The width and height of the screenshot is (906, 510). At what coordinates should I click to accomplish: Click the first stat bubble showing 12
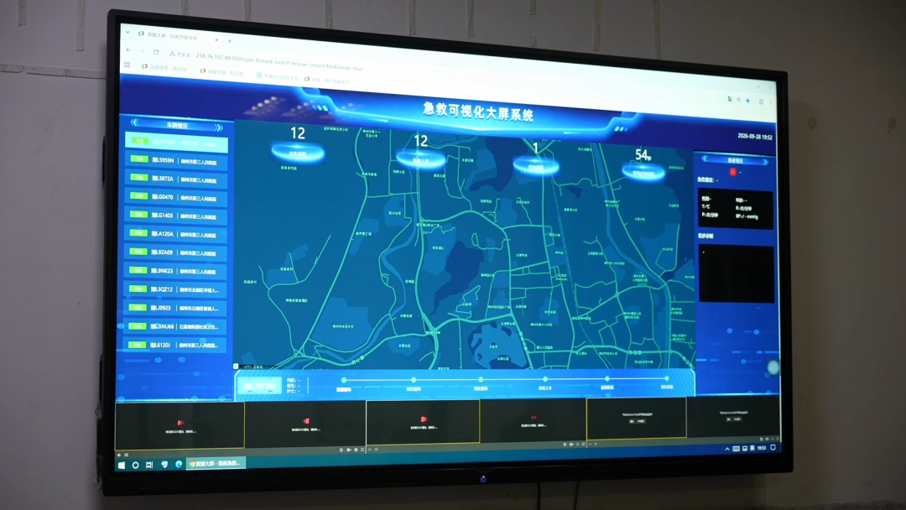pyautogui.click(x=298, y=143)
